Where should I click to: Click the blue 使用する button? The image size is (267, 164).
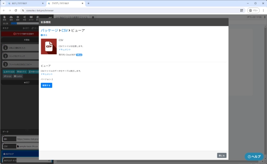(46, 85)
